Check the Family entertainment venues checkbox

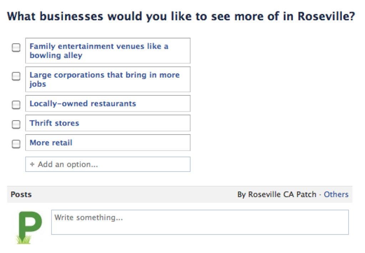16,47
